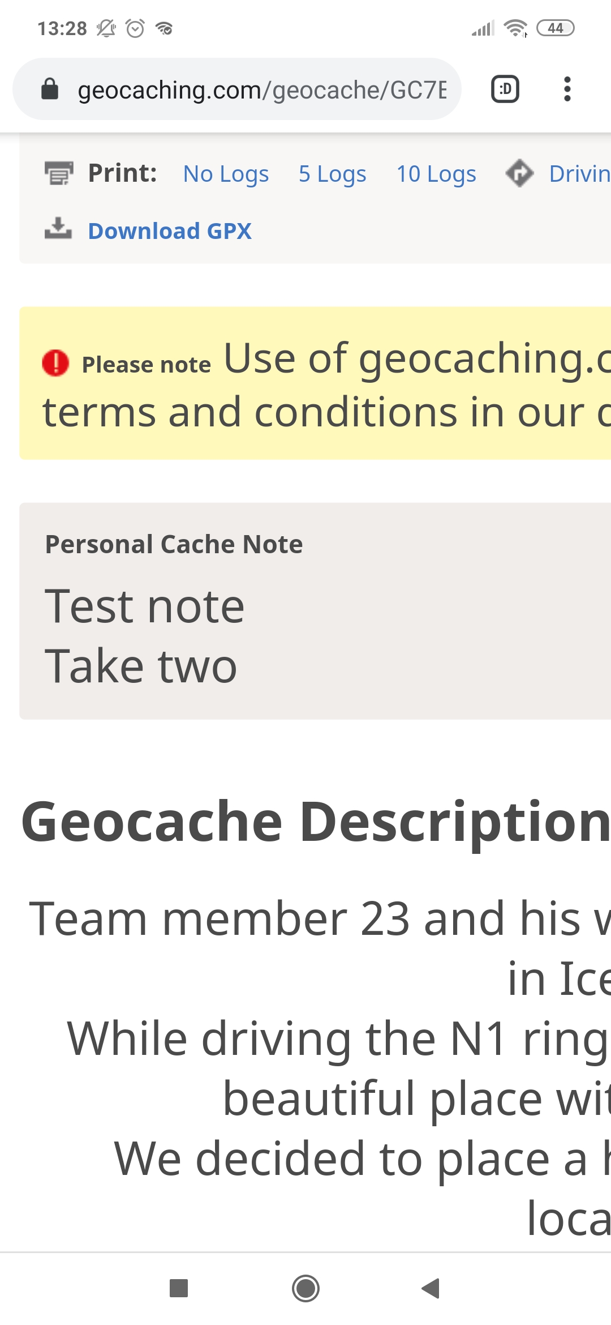Open the Driving directions link

pos(579,174)
